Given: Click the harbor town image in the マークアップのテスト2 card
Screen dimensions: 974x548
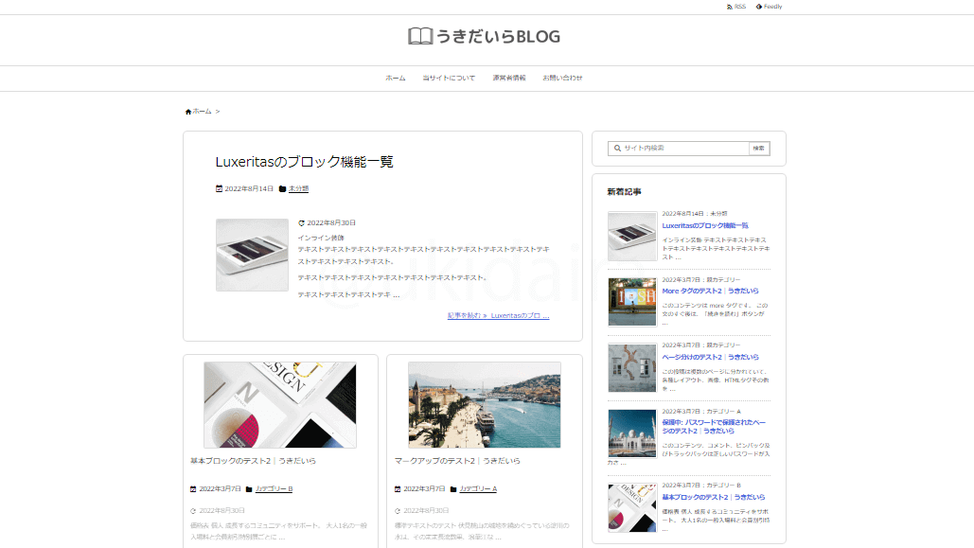Looking at the screenshot, I should pos(485,405).
